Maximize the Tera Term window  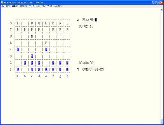[x=158, y=3]
